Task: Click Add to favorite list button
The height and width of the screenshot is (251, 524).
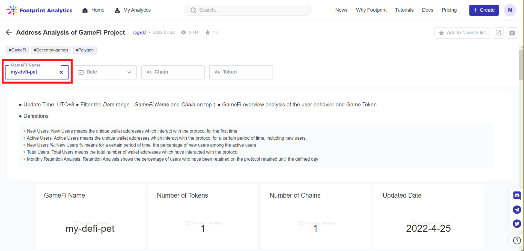Action: click(462, 33)
